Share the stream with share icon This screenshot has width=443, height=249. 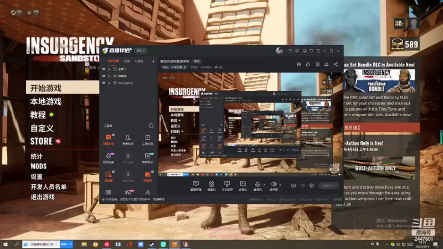(336, 64)
